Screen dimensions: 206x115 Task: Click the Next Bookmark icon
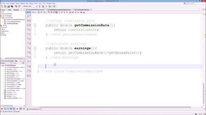click(64, 12)
